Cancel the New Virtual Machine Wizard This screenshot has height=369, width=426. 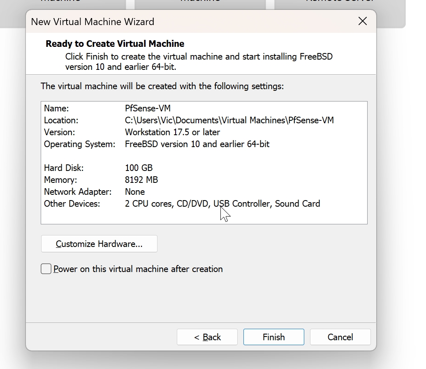340,337
